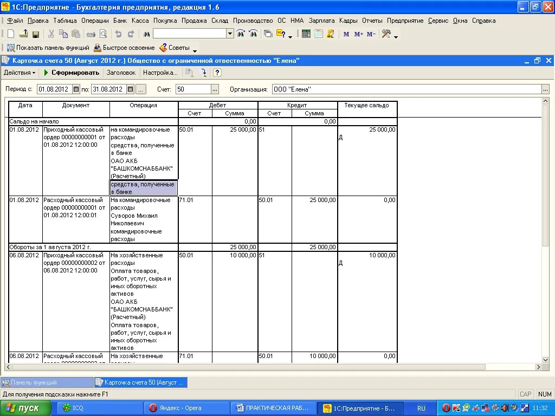The height and width of the screenshot is (416, 555).
Task: Open the search text dropdown arrow
Action: pos(230,34)
